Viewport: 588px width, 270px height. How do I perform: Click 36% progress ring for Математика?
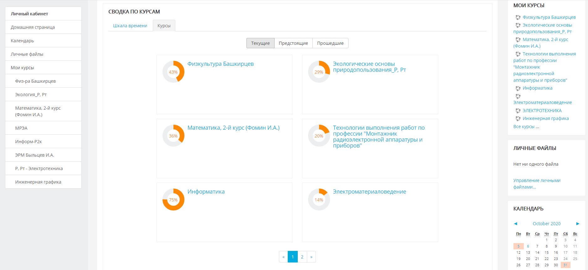tap(173, 136)
